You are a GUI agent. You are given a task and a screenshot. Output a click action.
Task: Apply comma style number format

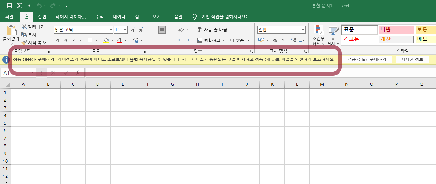pos(283,40)
